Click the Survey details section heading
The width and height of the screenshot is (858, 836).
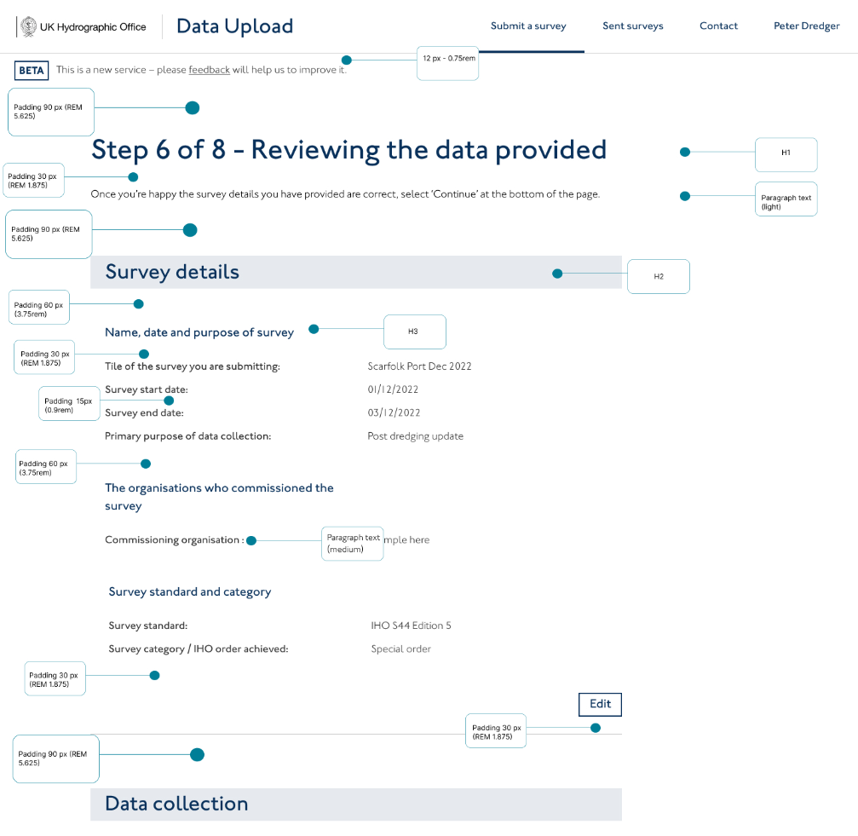tap(172, 273)
